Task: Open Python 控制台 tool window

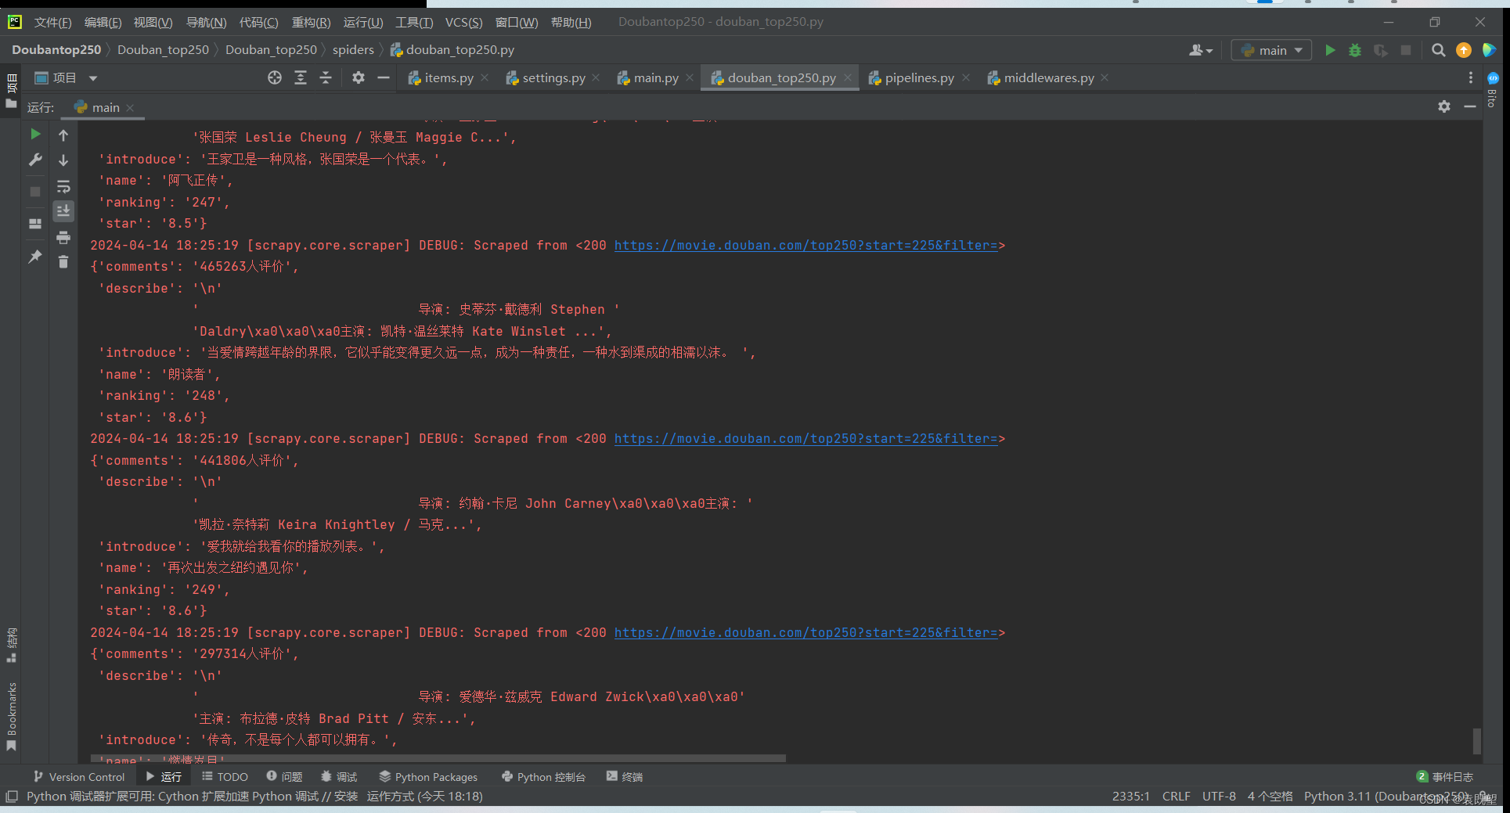Action: [x=544, y=776]
